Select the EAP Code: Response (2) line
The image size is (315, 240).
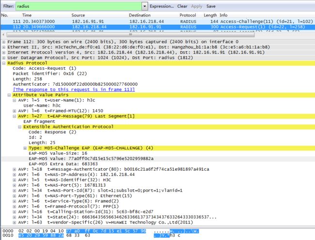pyautogui.click(x=52, y=132)
